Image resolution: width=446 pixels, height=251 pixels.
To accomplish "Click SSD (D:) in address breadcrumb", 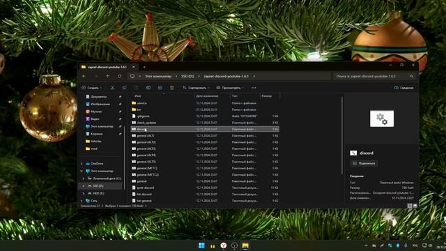I will 187,76.
